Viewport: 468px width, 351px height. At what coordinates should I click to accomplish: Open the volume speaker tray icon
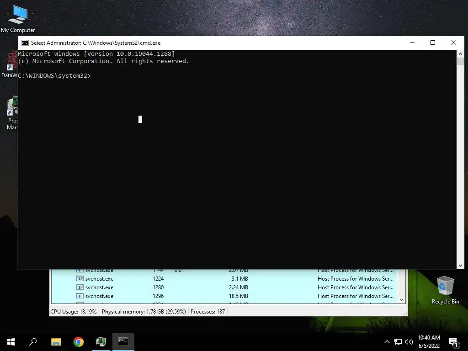point(409,342)
